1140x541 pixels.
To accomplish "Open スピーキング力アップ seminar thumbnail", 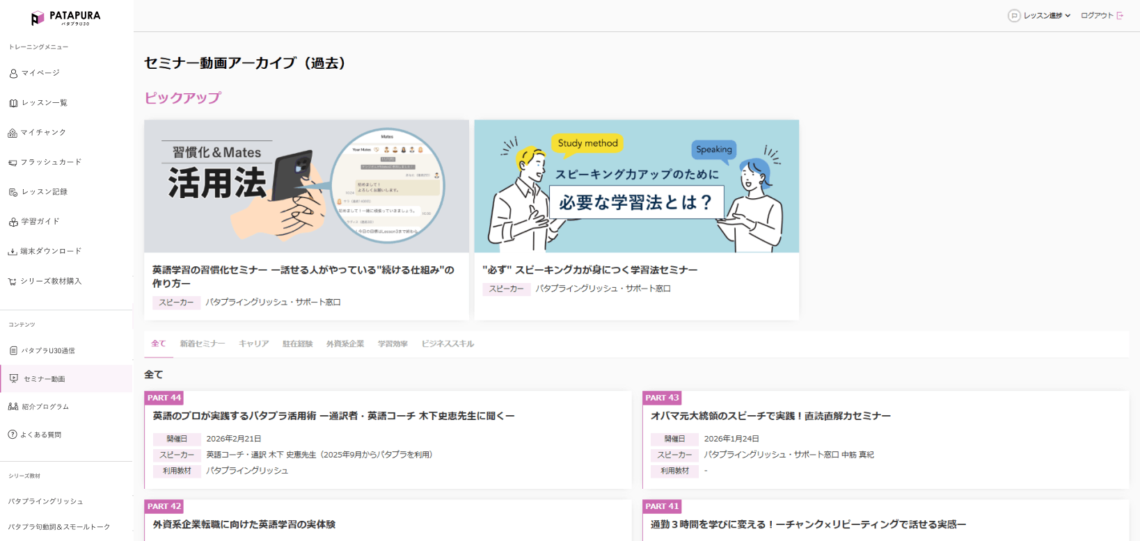I will coord(637,186).
